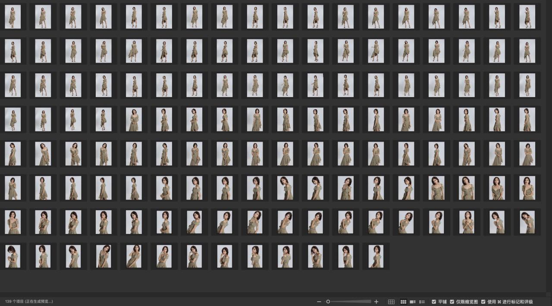
Task: Toggle the 仅限缩览图 checkbox
Action: [x=452, y=302]
